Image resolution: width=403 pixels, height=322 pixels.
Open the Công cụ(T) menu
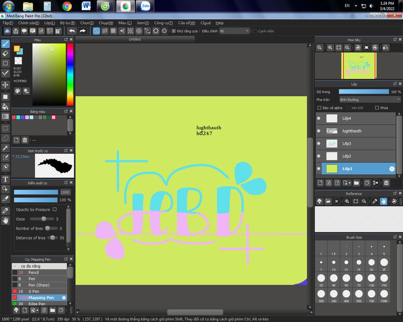pyautogui.click(x=163, y=23)
